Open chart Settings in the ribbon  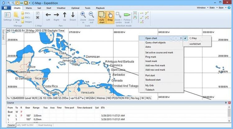7,16
